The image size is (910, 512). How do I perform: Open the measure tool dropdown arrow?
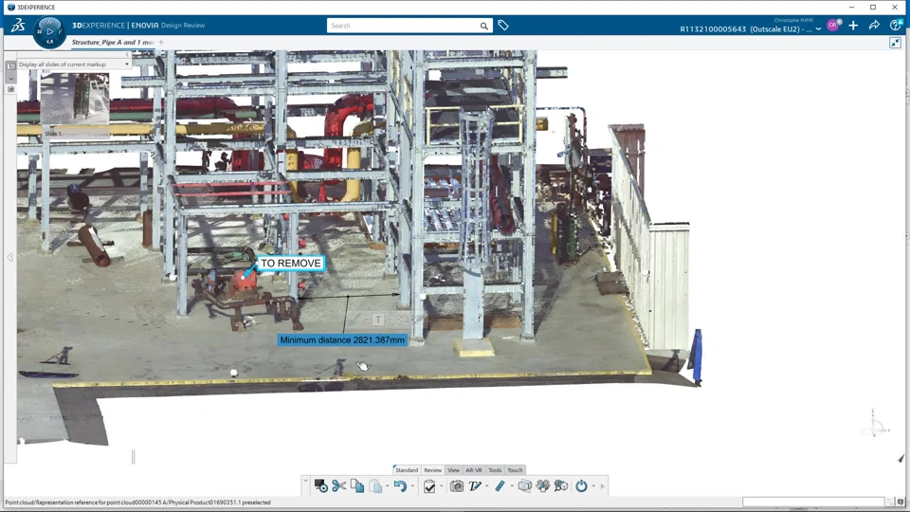511,486
